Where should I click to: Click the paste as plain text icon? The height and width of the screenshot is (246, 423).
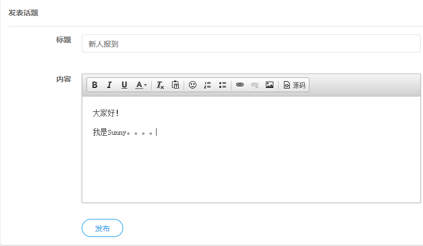pos(175,85)
